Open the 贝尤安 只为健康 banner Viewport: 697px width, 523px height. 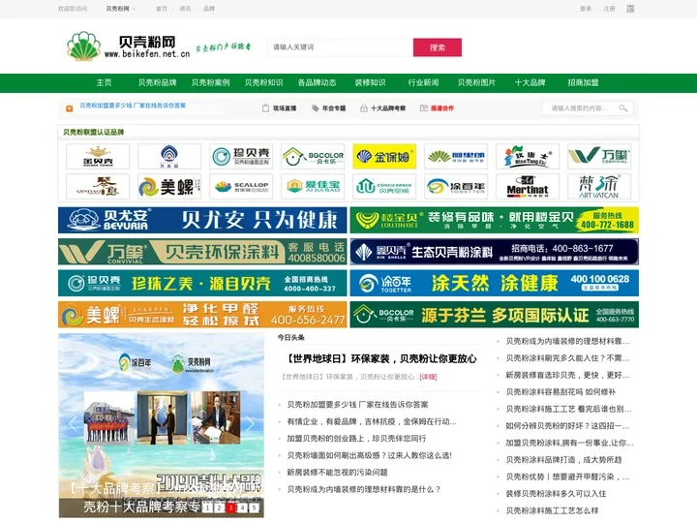pos(202,220)
